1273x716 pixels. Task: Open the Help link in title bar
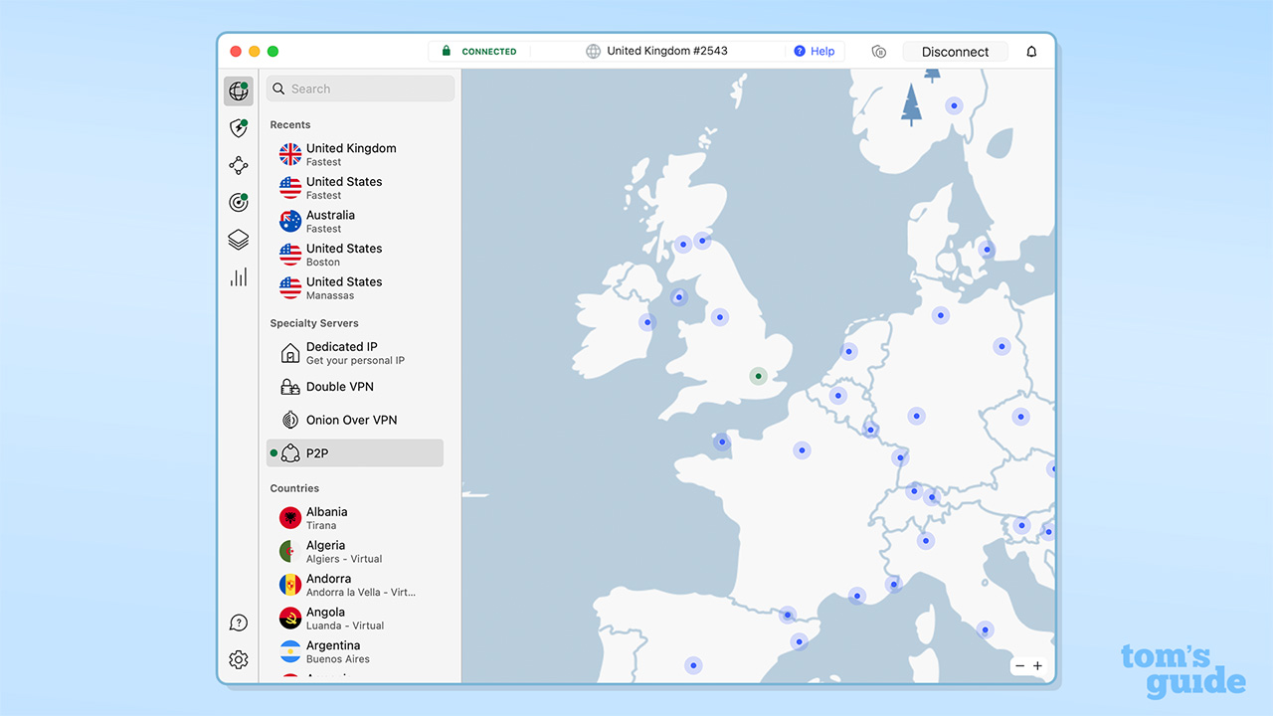point(815,52)
